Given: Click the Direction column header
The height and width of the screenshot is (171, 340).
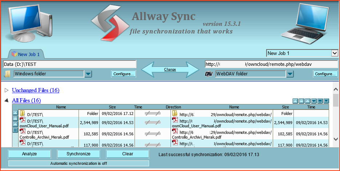Looking at the screenshot, I should [173, 107].
